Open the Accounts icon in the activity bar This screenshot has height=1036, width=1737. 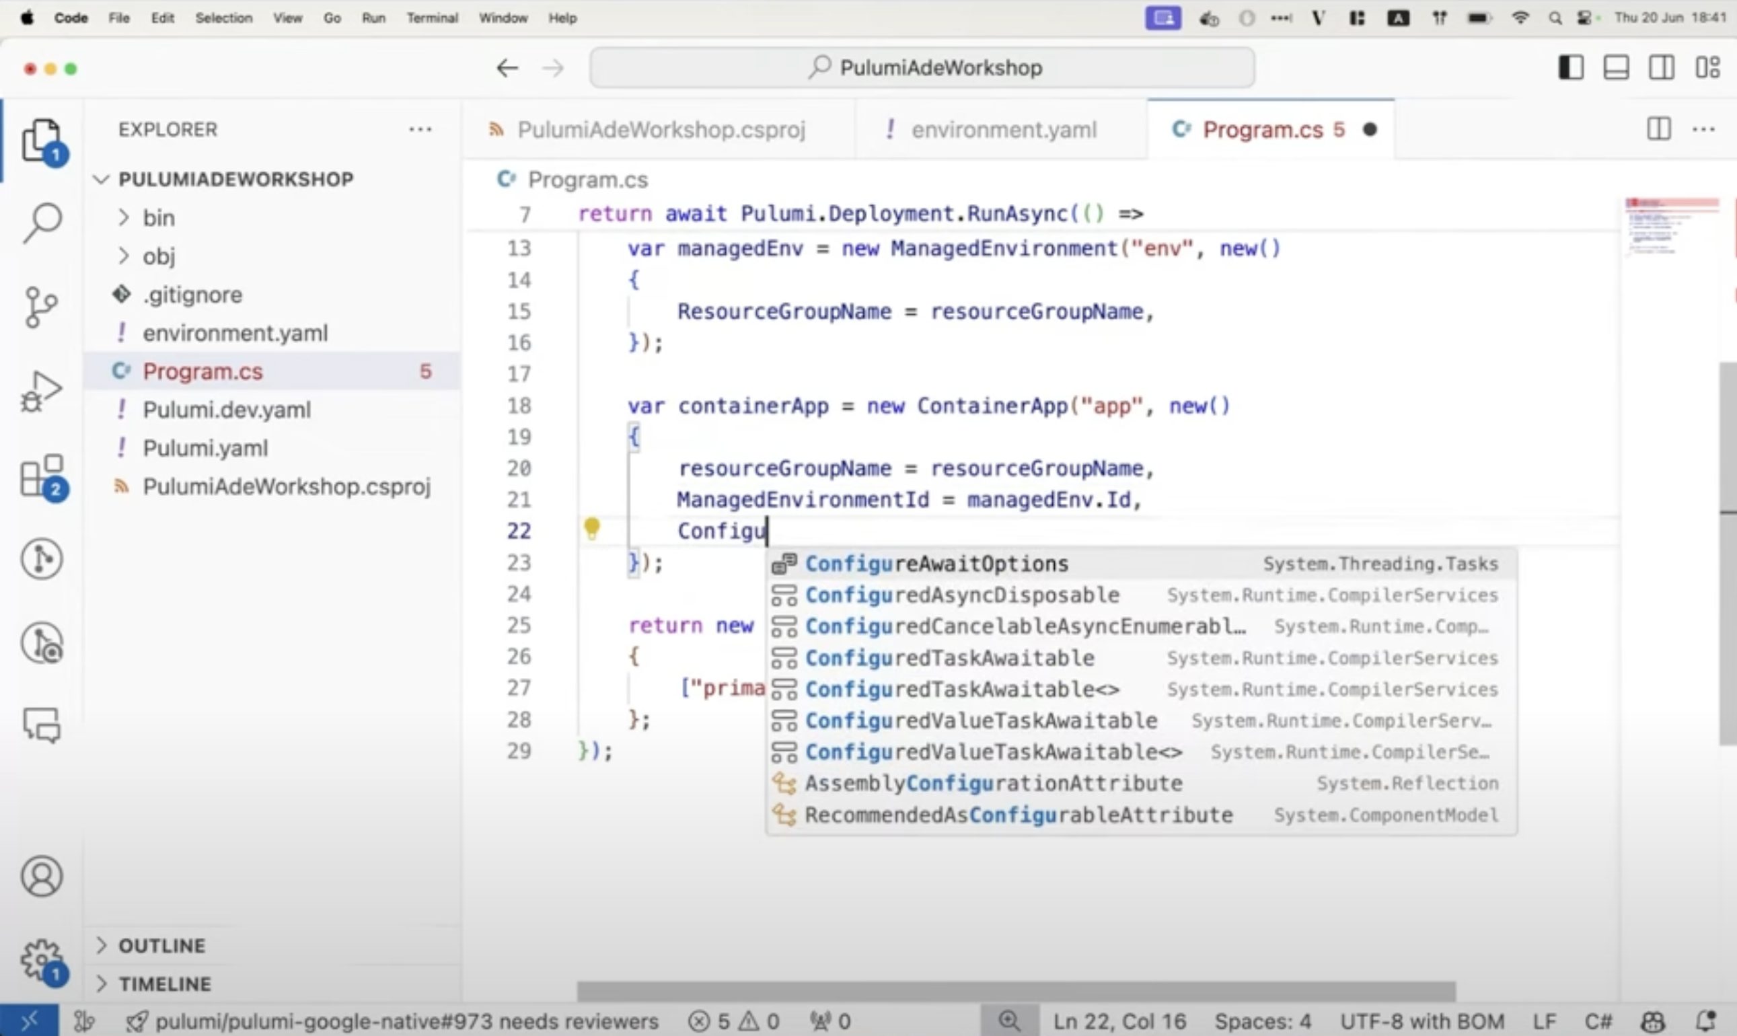(42, 876)
